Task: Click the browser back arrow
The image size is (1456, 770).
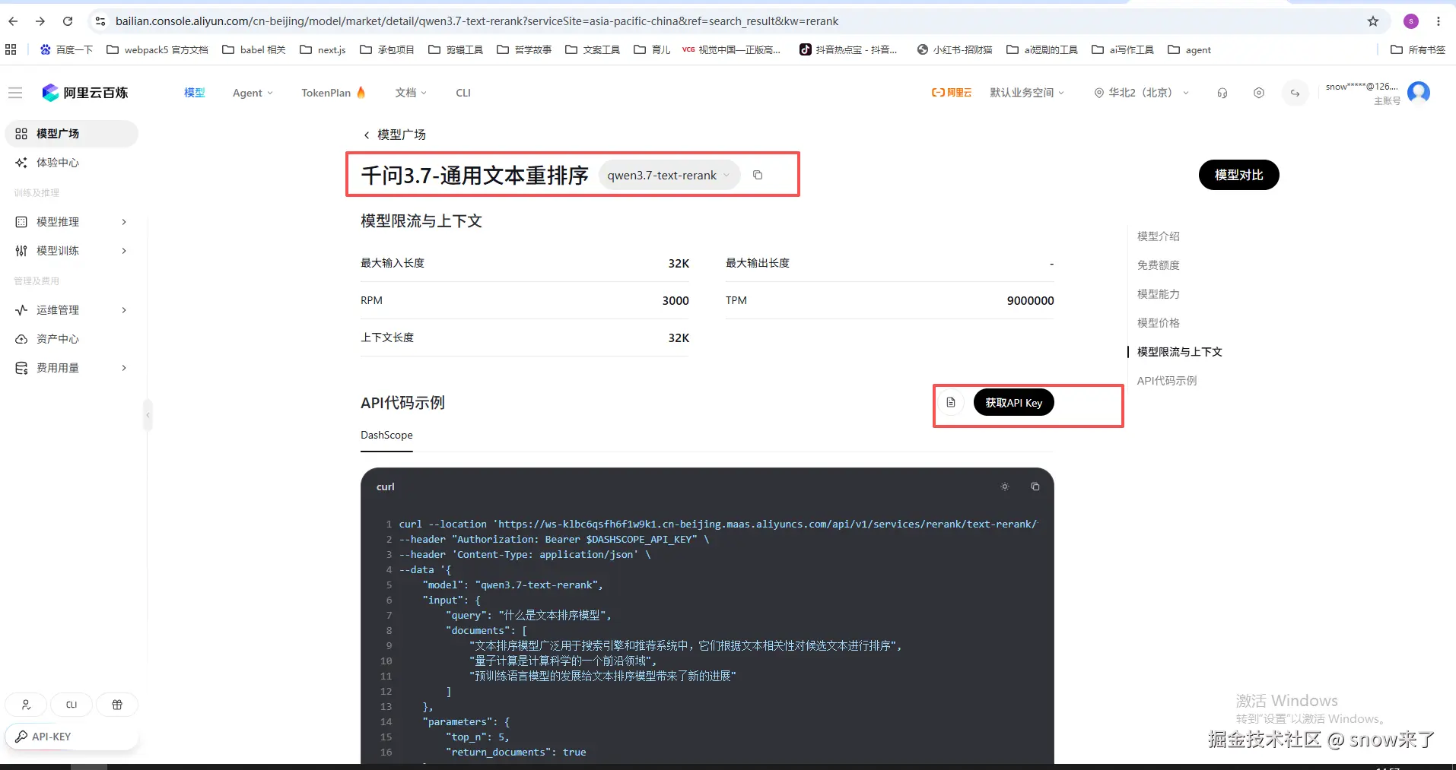Action: tap(13, 21)
